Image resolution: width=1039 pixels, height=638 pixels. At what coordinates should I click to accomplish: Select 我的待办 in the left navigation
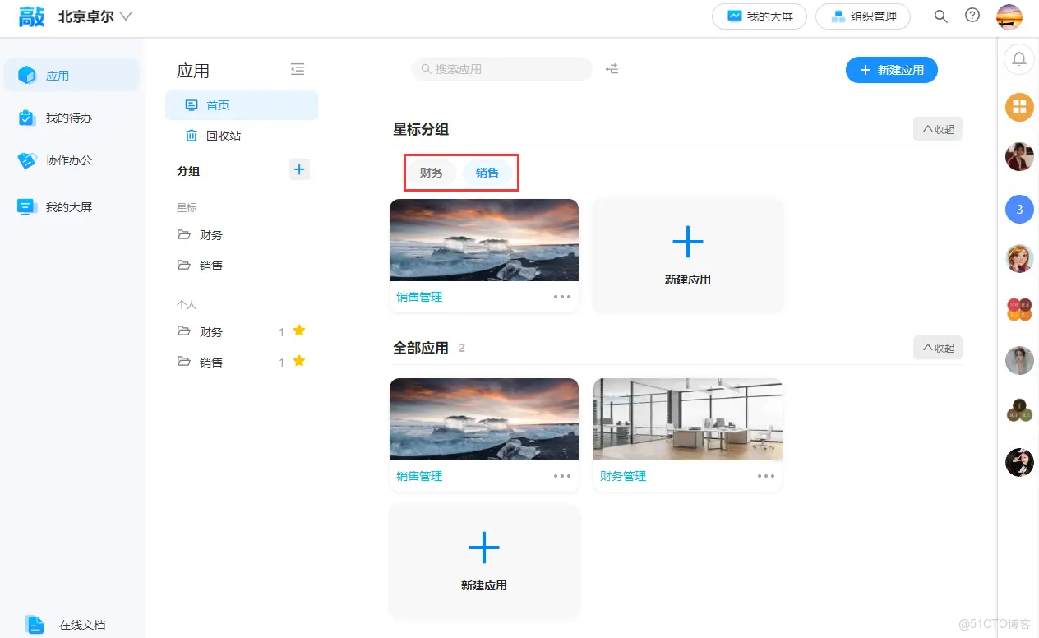pos(72,118)
